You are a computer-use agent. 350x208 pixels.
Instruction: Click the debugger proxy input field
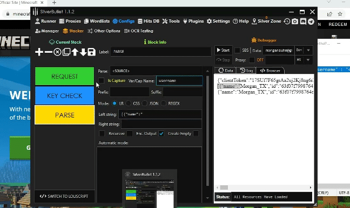click(280, 60)
